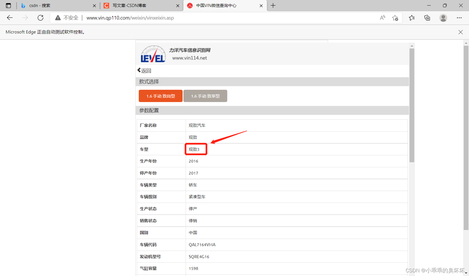The width and height of the screenshot is (469, 276).
Task: Click the browser Forward arrow
Action: pos(25,18)
